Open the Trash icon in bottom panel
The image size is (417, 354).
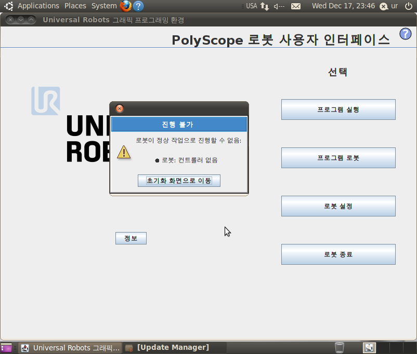coord(340,348)
